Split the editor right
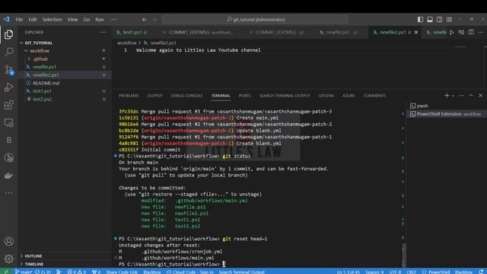This screenshot has height=274, width=487. (x=471, y=32)
